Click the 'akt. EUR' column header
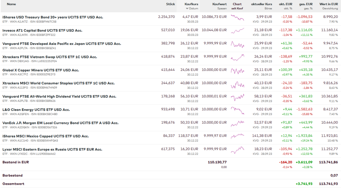 click(x=285, y=4)
